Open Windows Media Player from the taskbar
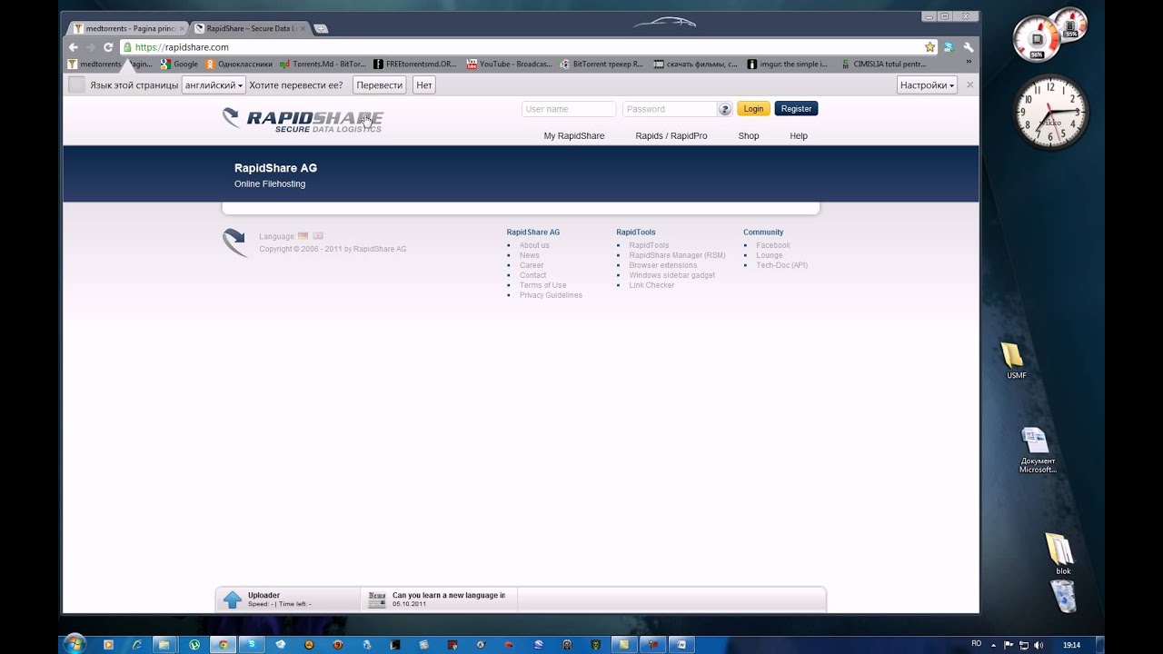This screenshot has height=654, width=1163. pyautogui.click(x=108, y=645)
